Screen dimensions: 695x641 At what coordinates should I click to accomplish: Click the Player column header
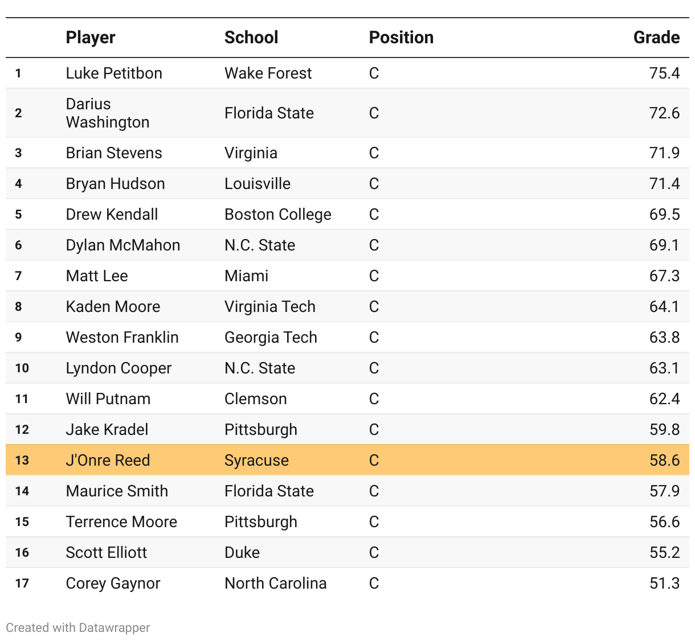(x=91, y=38)
